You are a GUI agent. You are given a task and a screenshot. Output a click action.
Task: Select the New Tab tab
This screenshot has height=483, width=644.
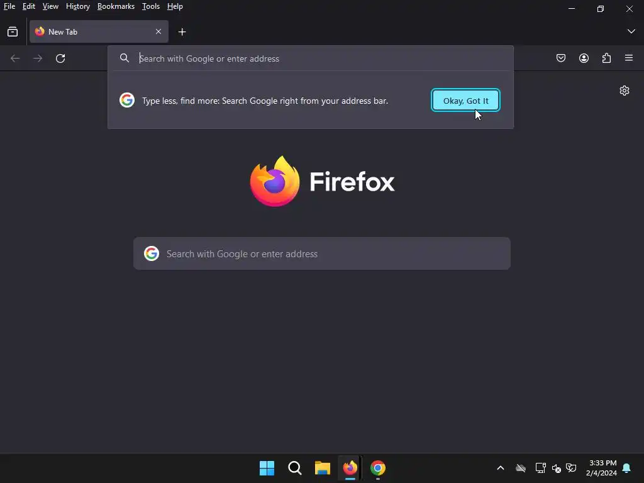(x=99, y=31)
